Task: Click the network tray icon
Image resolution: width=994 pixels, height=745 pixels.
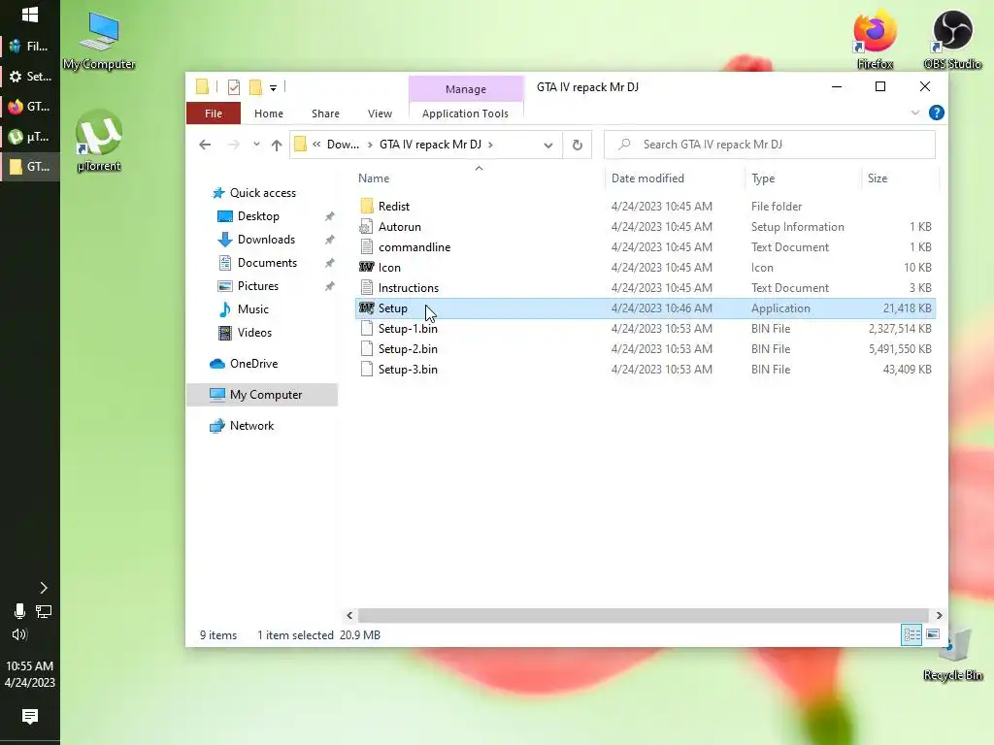Action: pos(44,611)
